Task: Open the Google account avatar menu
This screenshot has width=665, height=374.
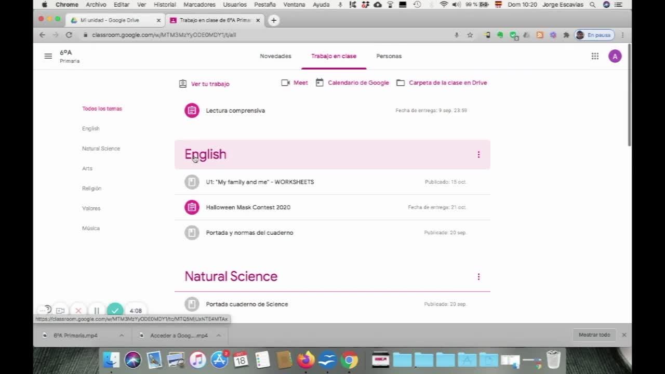Action: tap(615, 56)
